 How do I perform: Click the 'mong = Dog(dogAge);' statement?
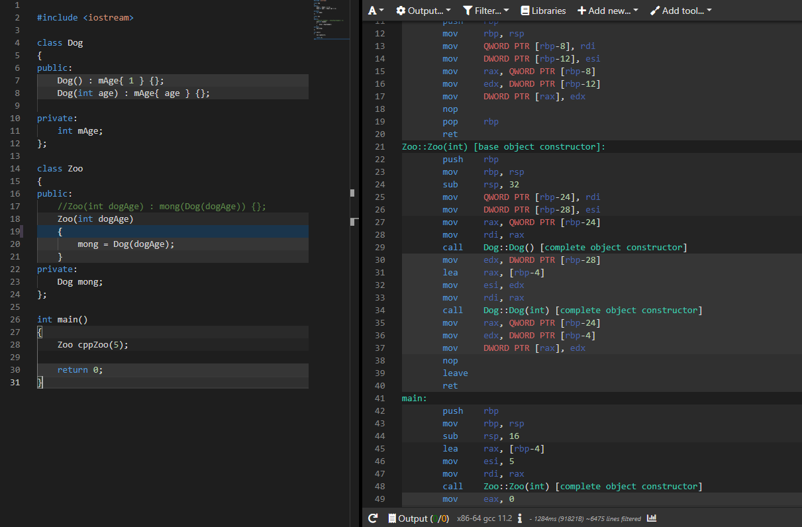[126, 244]
